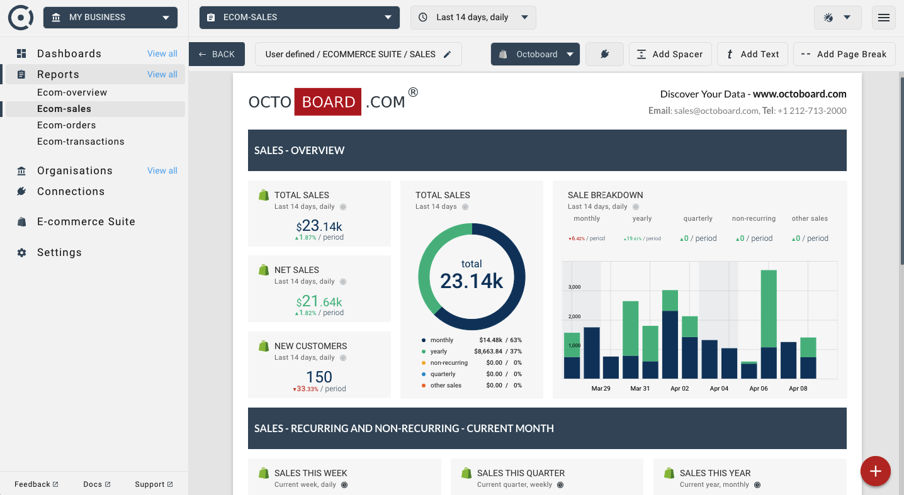The height and width of the screenshot is (495, 904).
Task: Click the Shopify icon on TOTAL SALES widget
Action: point(264,195)
